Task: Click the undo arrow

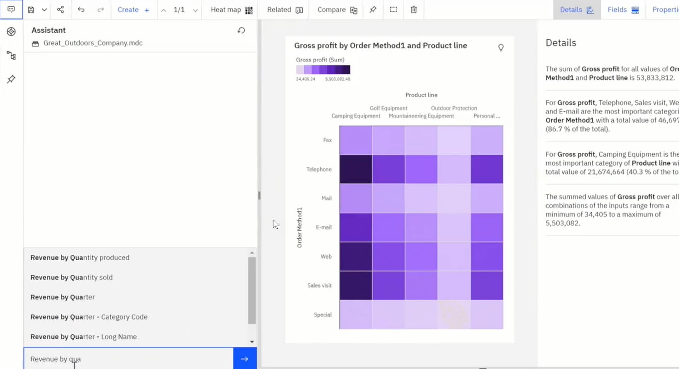Action: click(81, 10)
